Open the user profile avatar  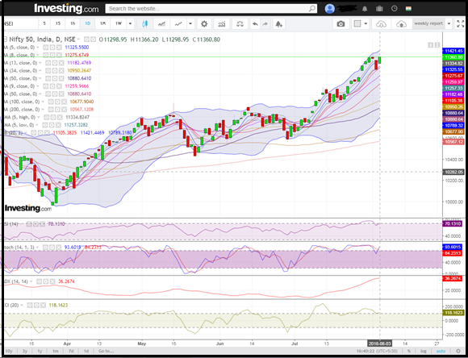coord(329,9)
